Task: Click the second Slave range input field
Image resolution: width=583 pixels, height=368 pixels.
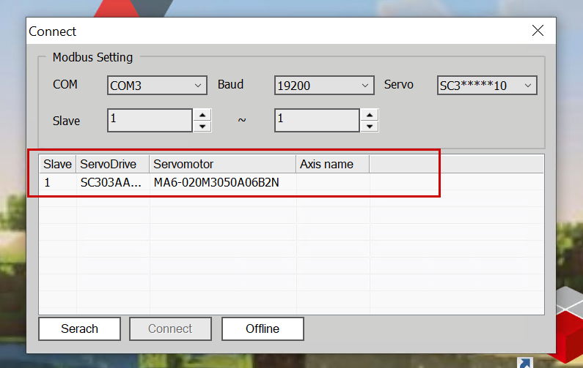Action: coord(317,120)
